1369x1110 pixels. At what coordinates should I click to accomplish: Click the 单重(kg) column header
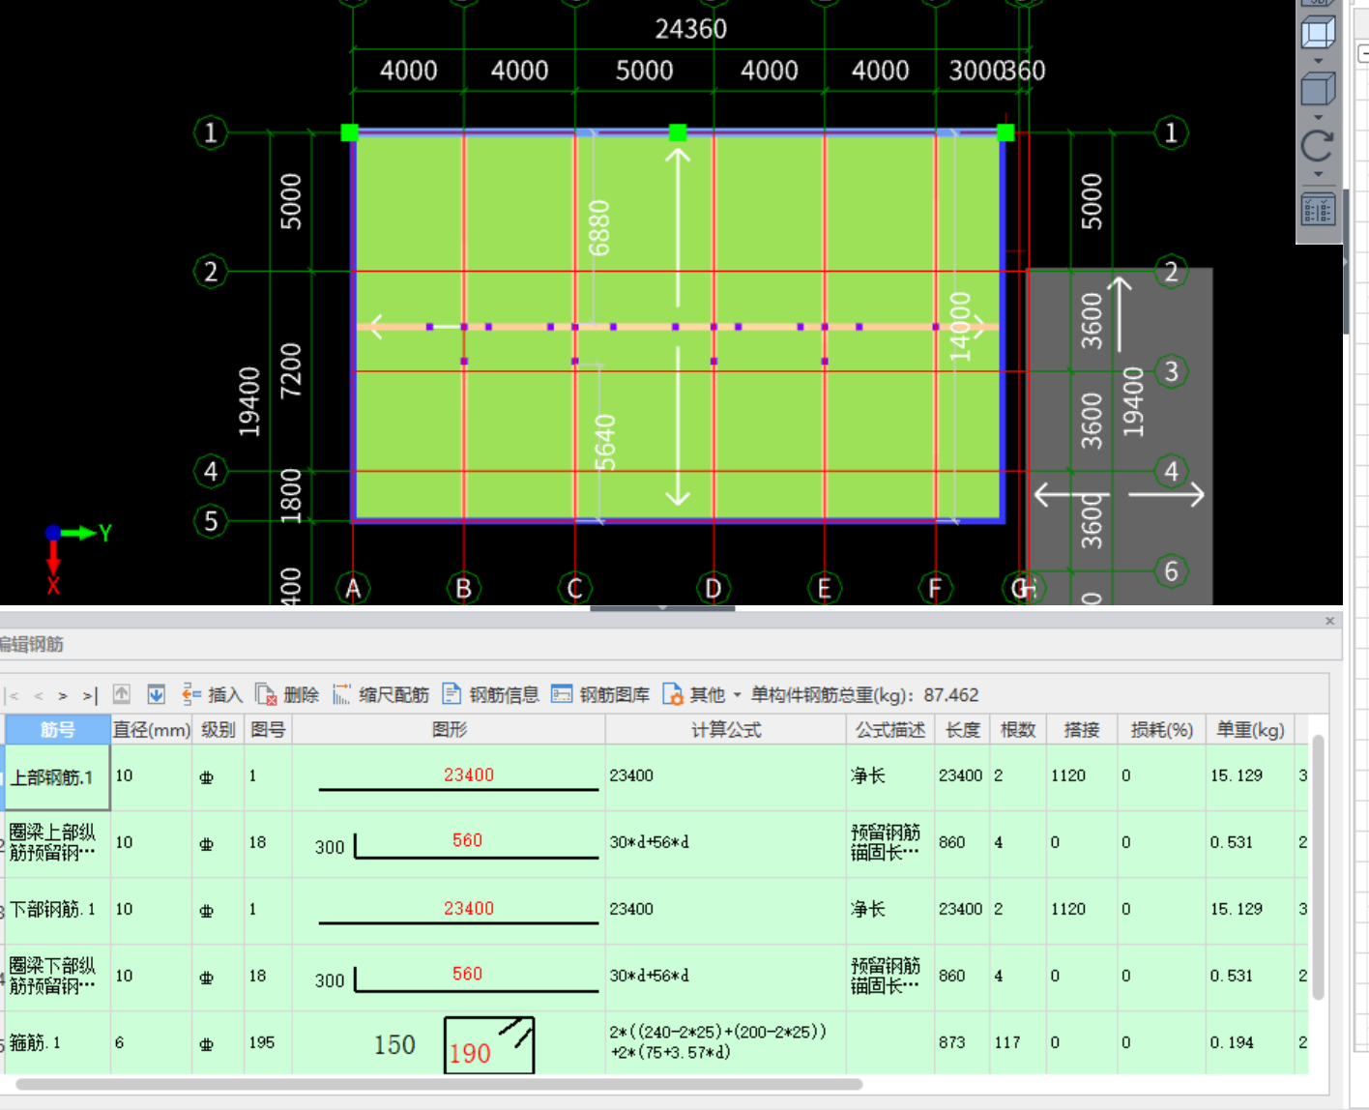[x=1250, y=730]
